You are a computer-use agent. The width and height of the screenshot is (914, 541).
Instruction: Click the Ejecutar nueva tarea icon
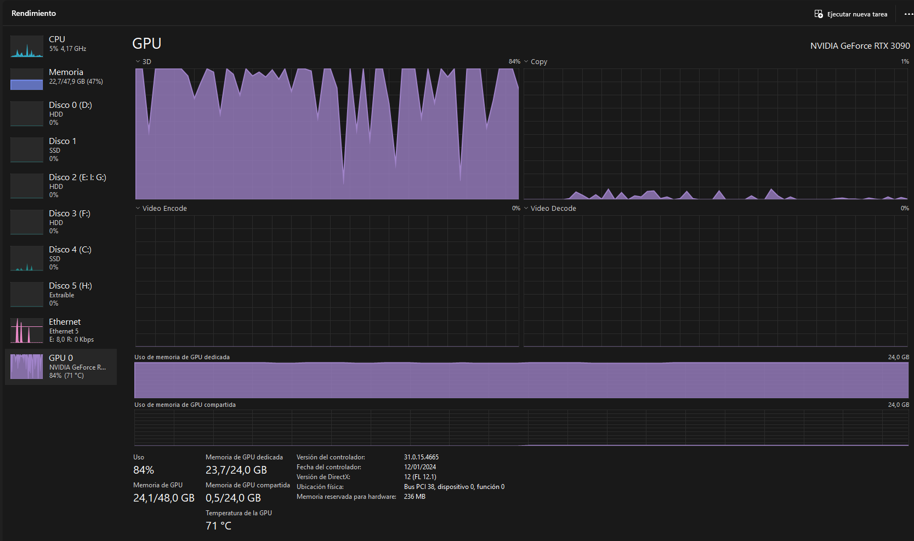[x=818, y=14]
